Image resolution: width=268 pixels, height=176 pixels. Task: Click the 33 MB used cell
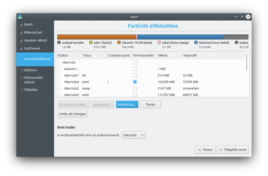188,75
